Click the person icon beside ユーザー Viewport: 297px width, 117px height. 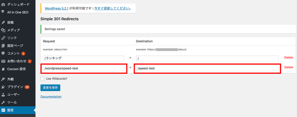point(3,95)
